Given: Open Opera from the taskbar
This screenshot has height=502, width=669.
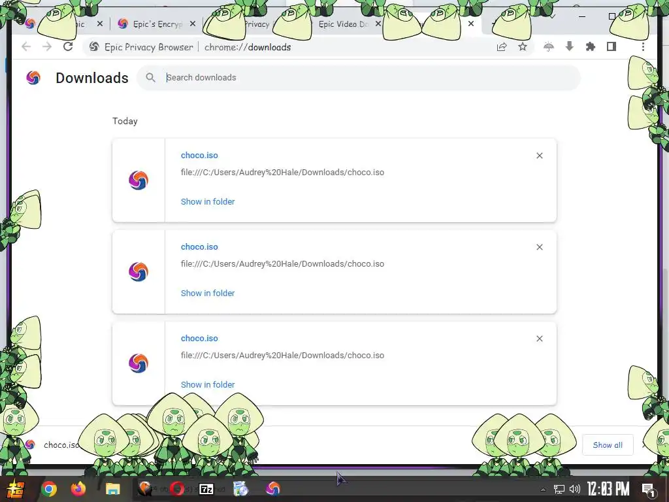Looking at the screenshot, I should (176, 489).
